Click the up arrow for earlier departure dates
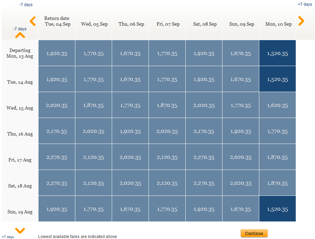Image resolution: width=315 pixels, height=239 pixels. coord(20,35)
